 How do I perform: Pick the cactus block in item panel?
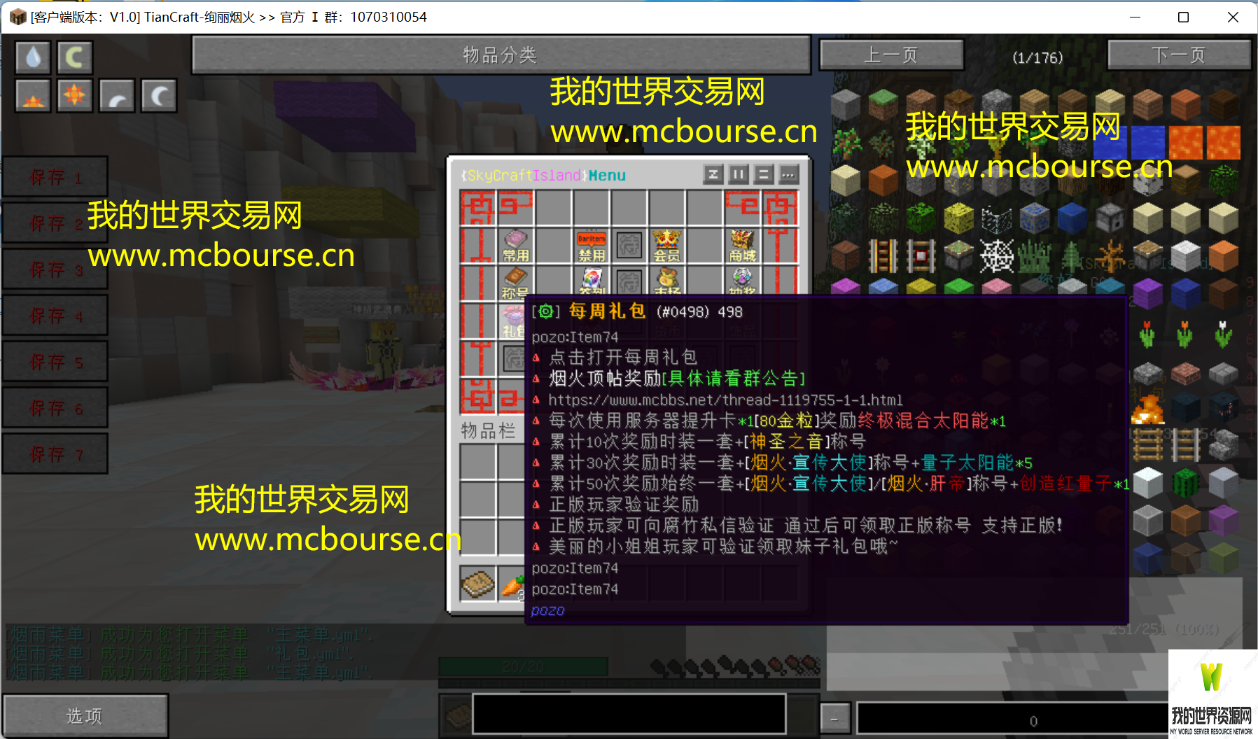click(x=1186, y=483)
